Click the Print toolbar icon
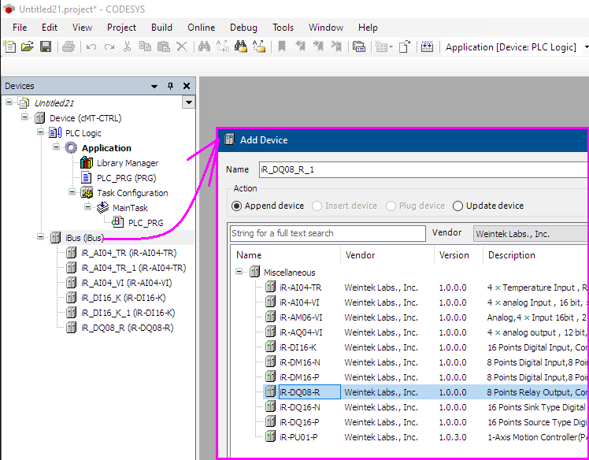 (69, 47)
